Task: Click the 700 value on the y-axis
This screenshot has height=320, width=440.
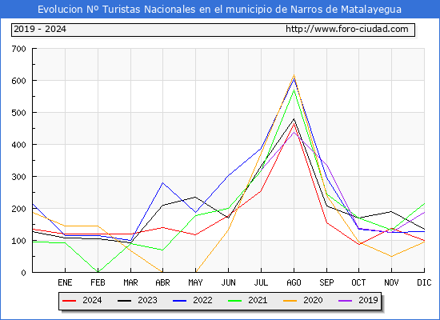Action: pyautogui.click(x=18, y=49)
